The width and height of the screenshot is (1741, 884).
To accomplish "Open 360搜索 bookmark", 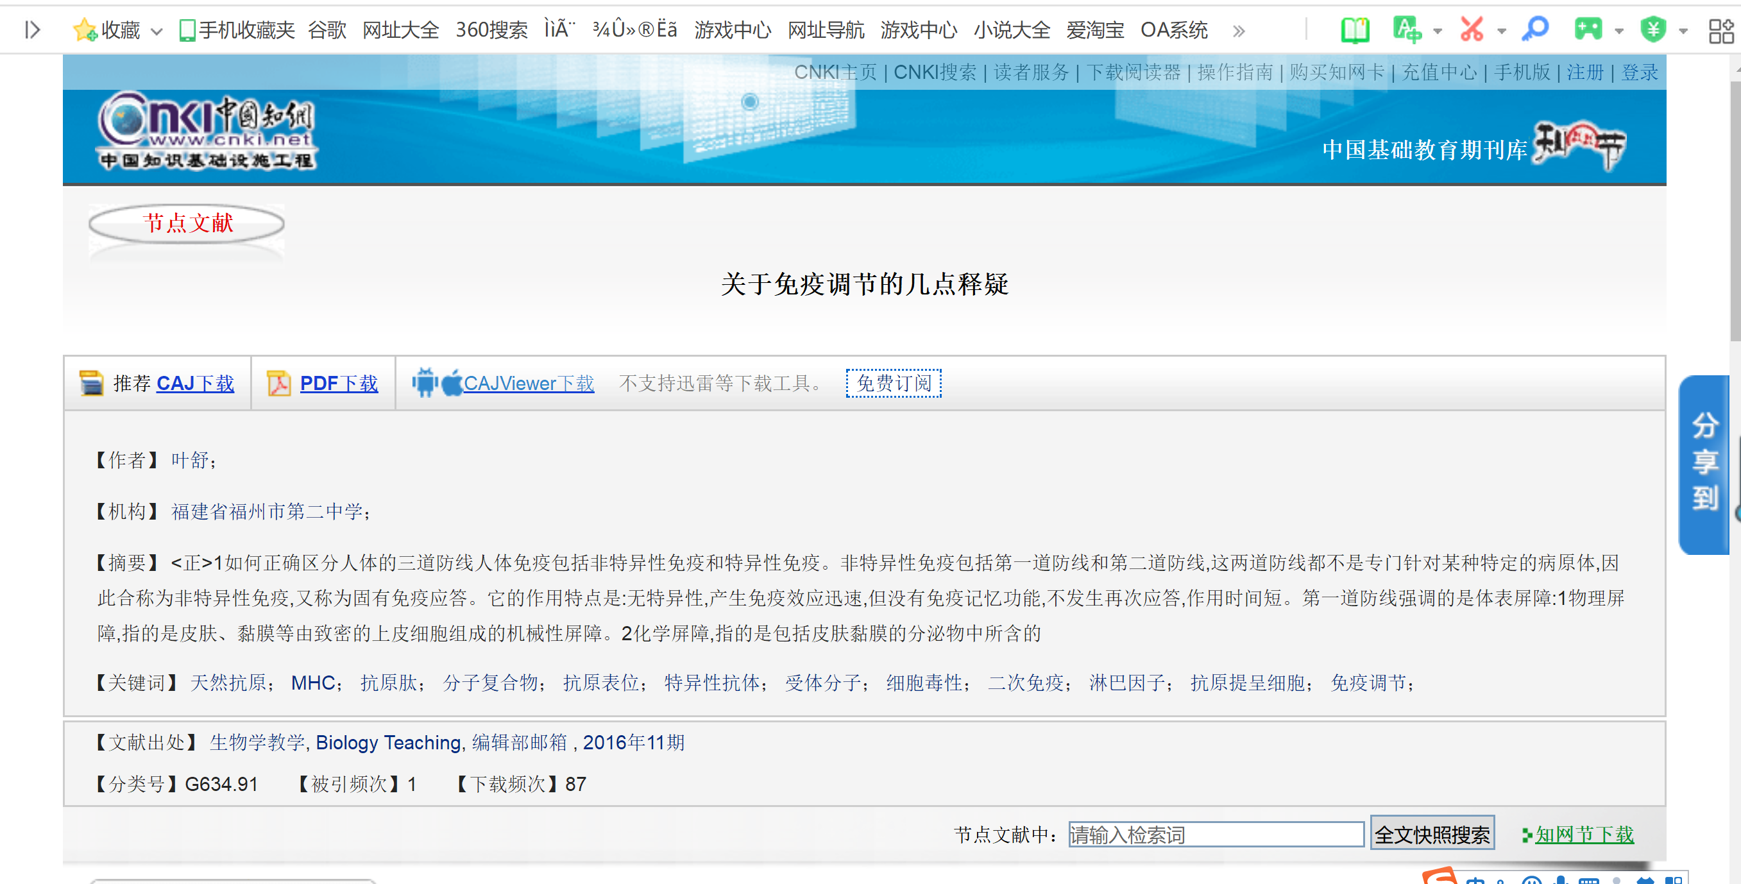I will [x=491, y=30].
